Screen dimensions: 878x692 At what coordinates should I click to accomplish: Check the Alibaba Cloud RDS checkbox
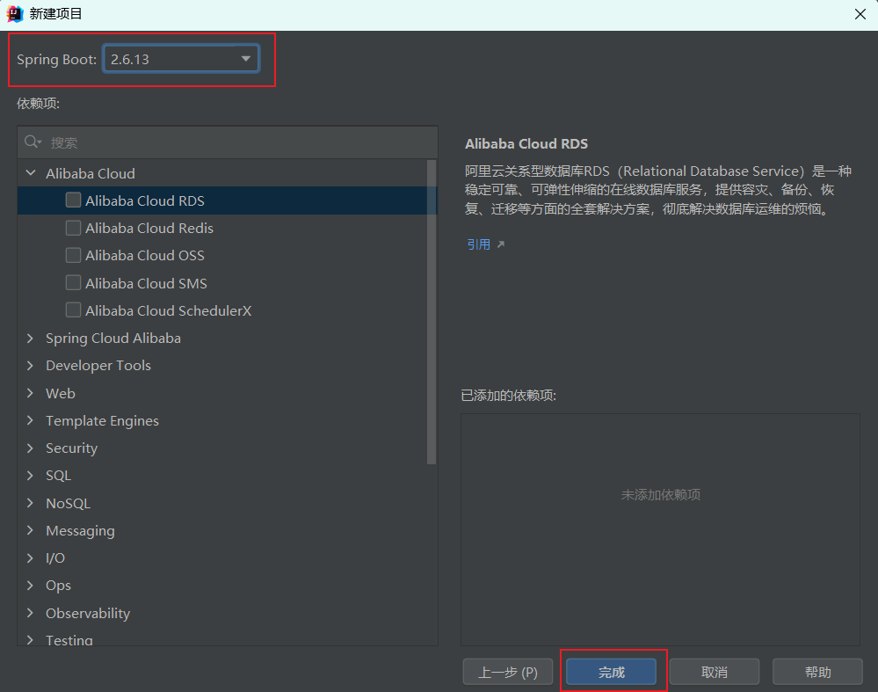[x=73, y=200]
